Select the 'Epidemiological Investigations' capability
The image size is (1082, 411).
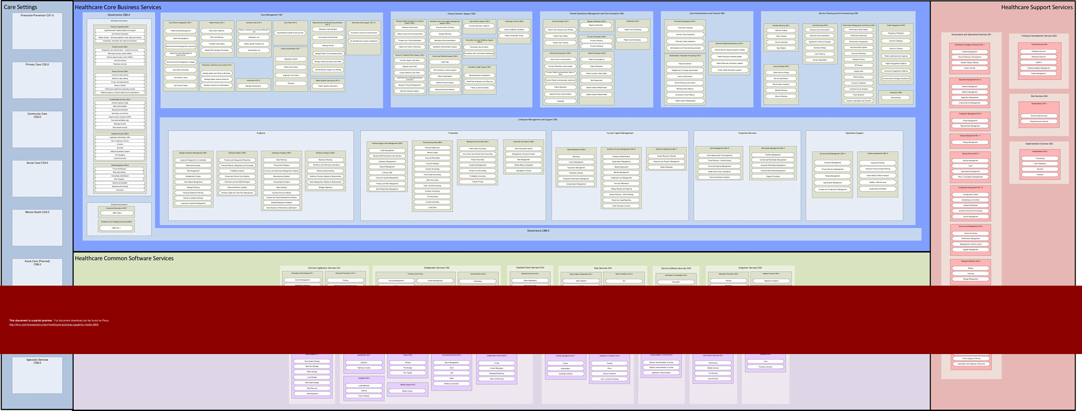coord(480,76)
